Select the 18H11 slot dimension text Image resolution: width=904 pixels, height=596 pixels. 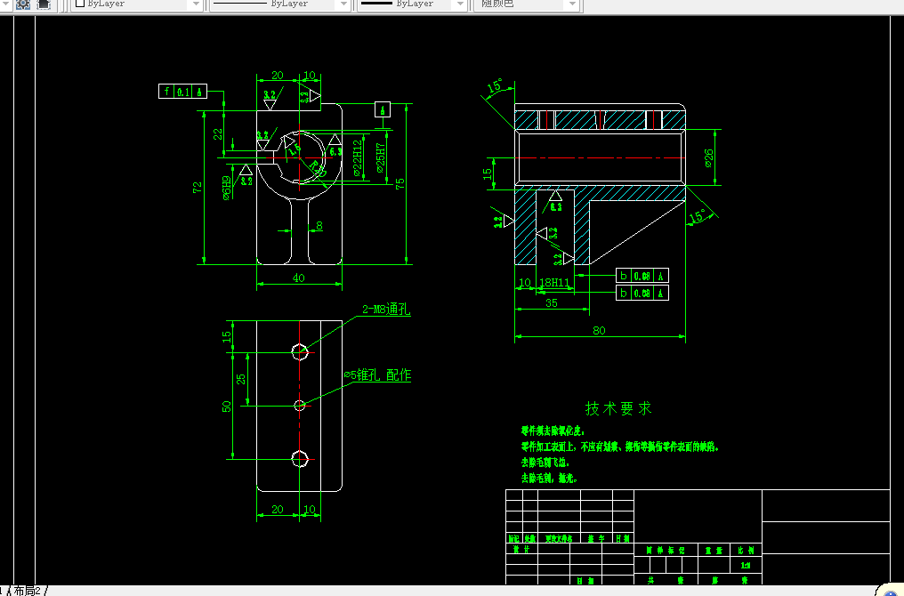(x=554, y=283)
